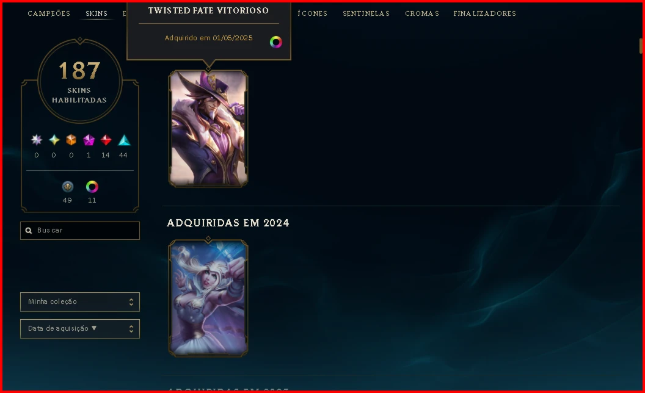Go to the Cromas tab
The width and height of the screenshot is (645, 393).
(422, 13)
